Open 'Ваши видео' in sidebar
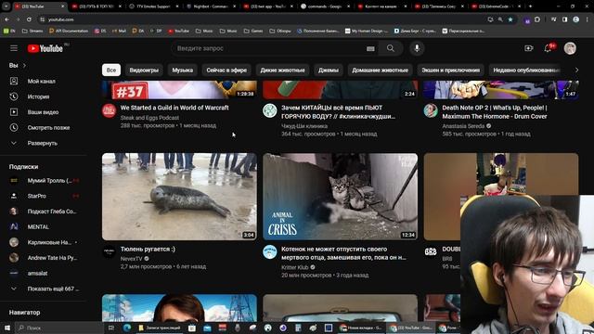 [x=43, y=112]
